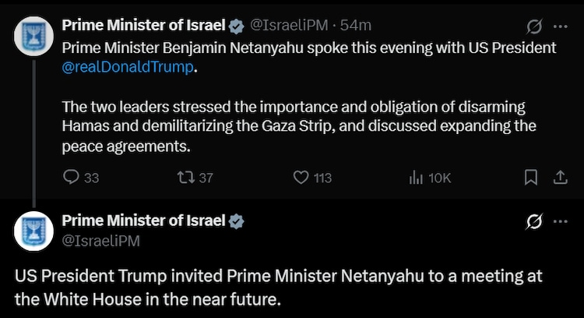Open Prime Minister of Israel name in first post
Image resolution: width=584 pixels, height=318 pixels.
click(x=143, y=26)
